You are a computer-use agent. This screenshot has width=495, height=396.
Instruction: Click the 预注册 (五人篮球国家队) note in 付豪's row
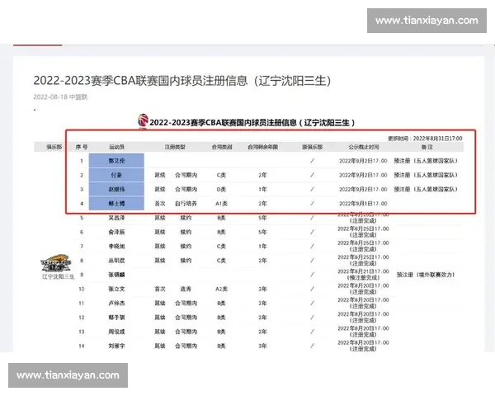click(x=426, y=175)
